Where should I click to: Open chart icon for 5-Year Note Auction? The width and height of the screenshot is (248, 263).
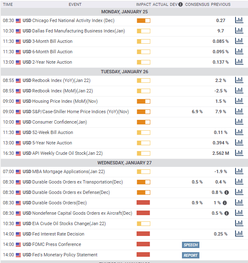[x=239, y=142]
